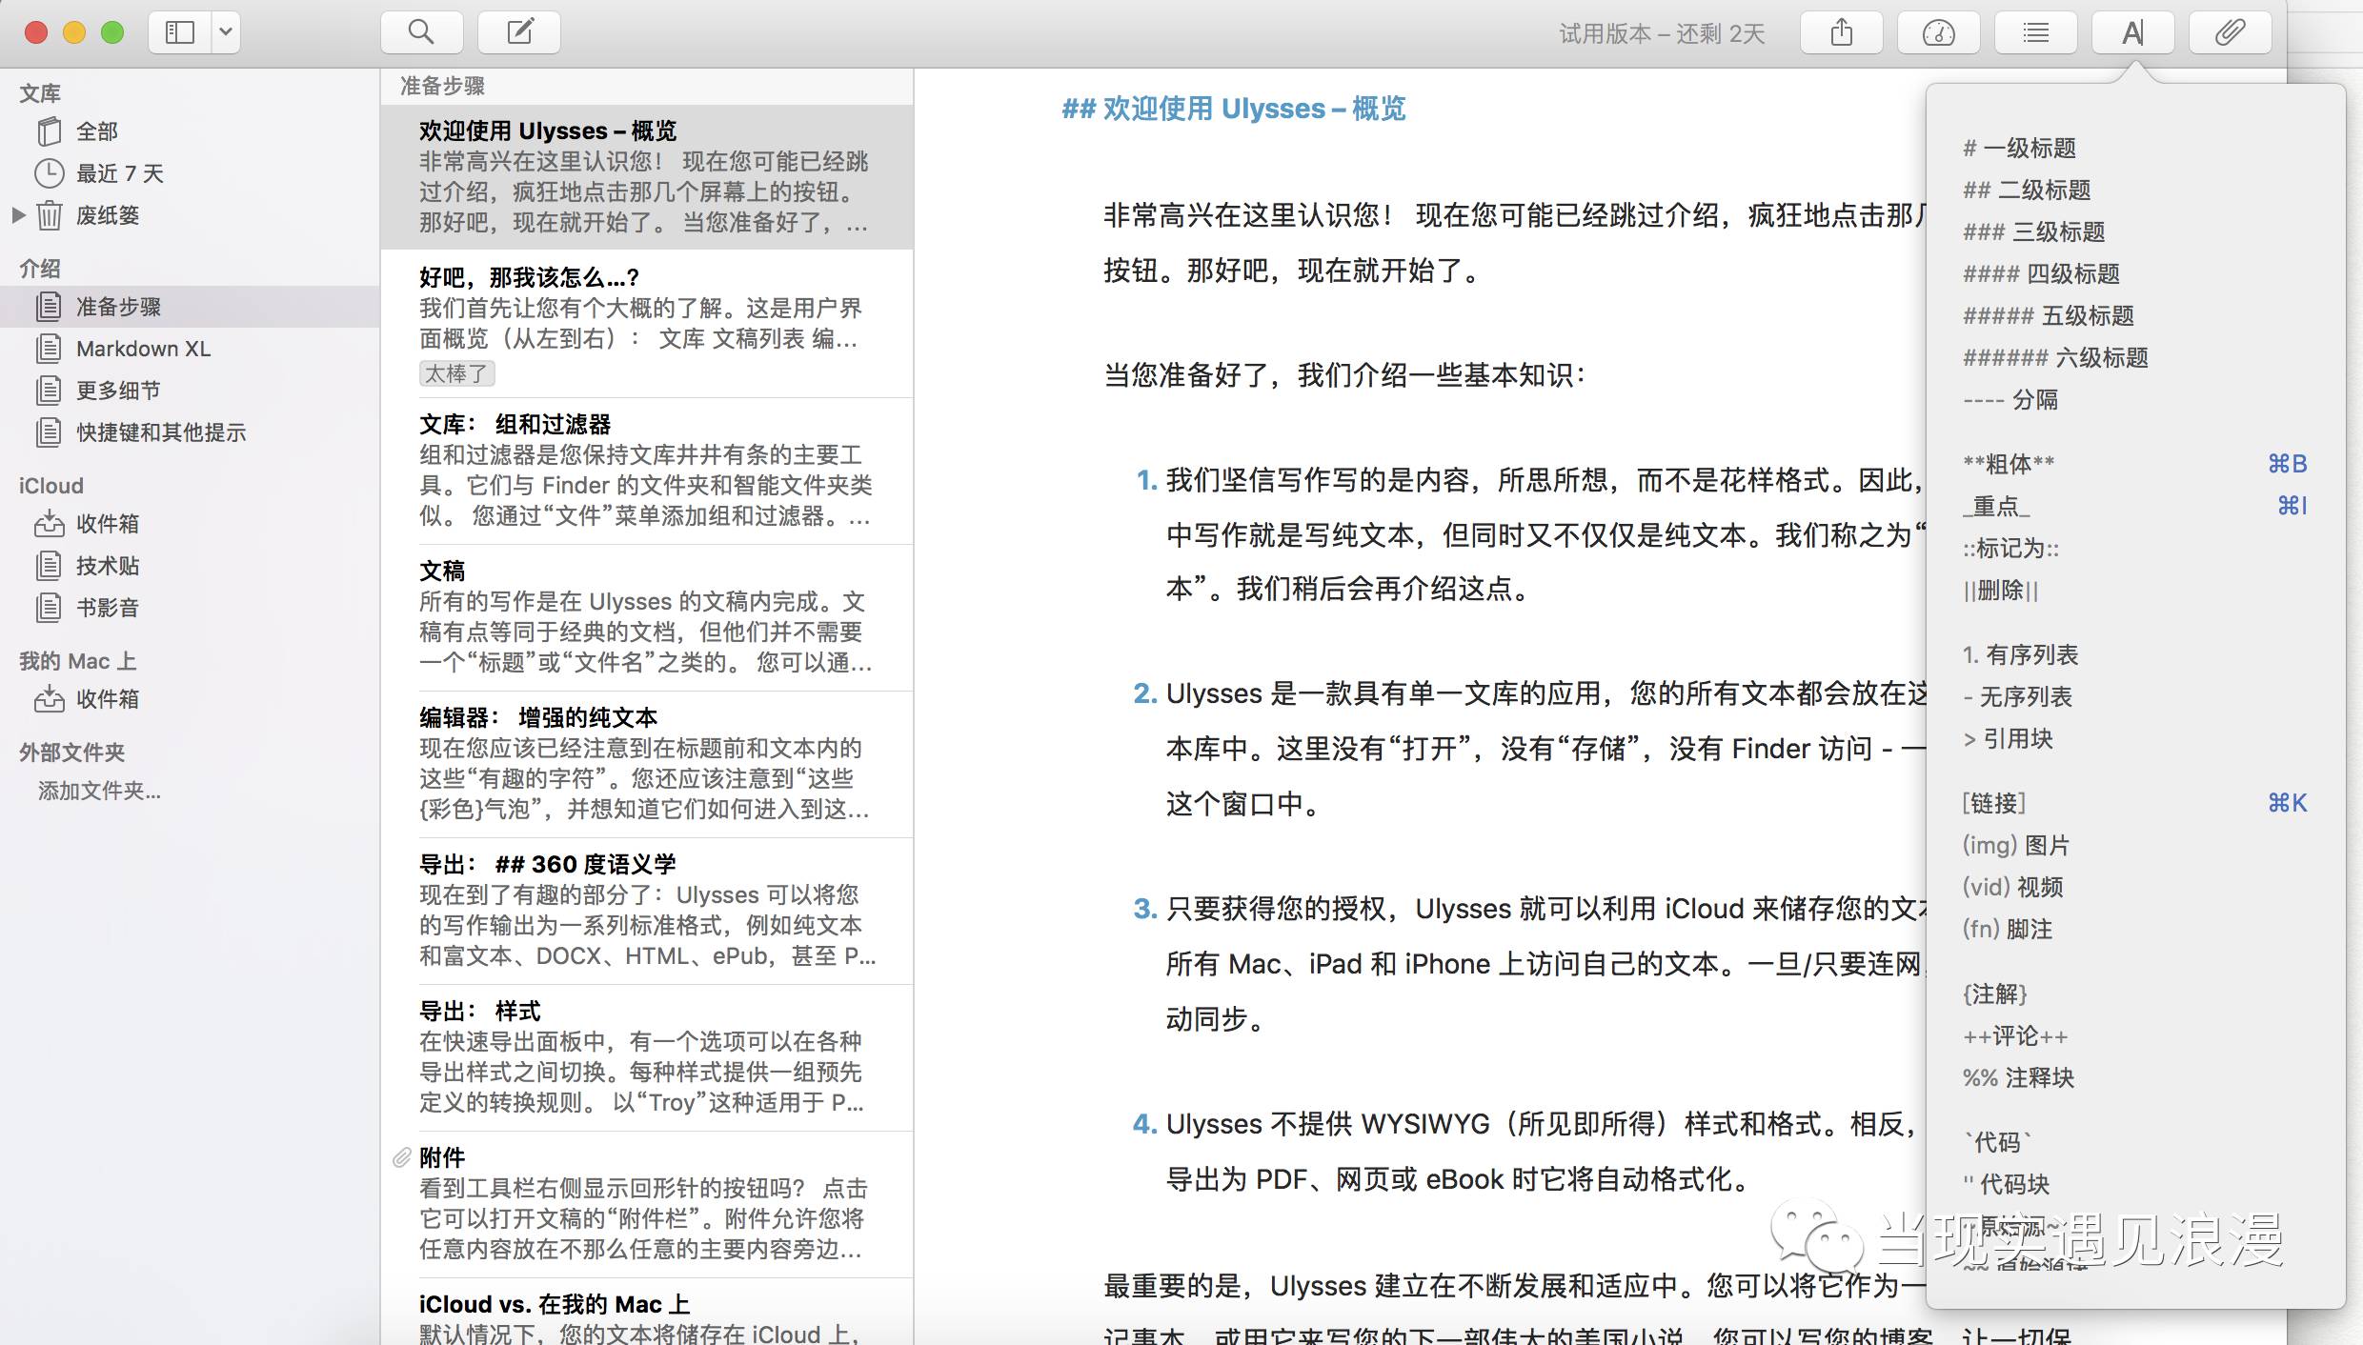The width and height of the screenshot is (2363, 1345).
Task: Open the 太棒了 keyword tag
Action: (x=456, y=373)
